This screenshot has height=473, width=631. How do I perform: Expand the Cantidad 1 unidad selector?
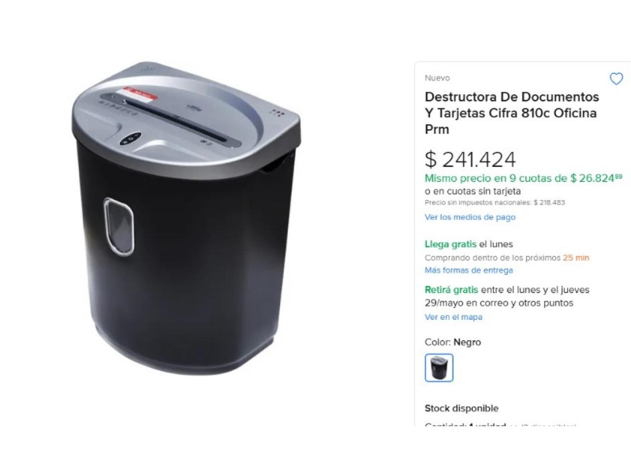point(500,426)
